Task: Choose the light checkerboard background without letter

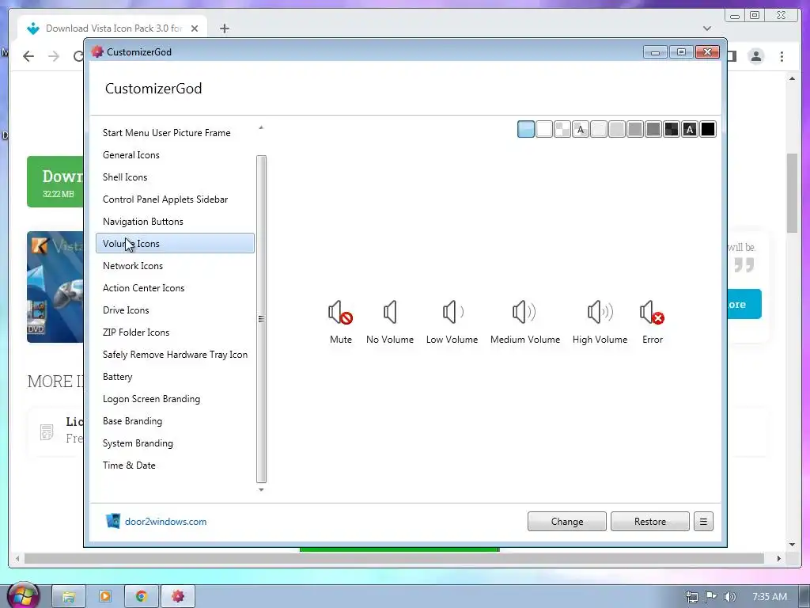Action: point(562,129)
